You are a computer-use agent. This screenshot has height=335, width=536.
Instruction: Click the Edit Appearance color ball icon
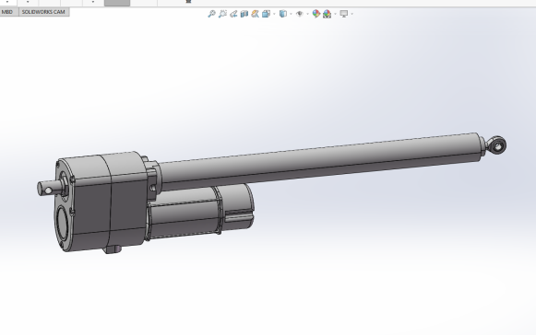[x=316, y=14]
